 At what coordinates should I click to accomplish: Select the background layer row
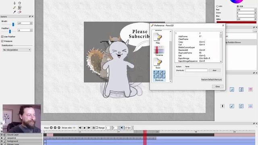(21, 141)
